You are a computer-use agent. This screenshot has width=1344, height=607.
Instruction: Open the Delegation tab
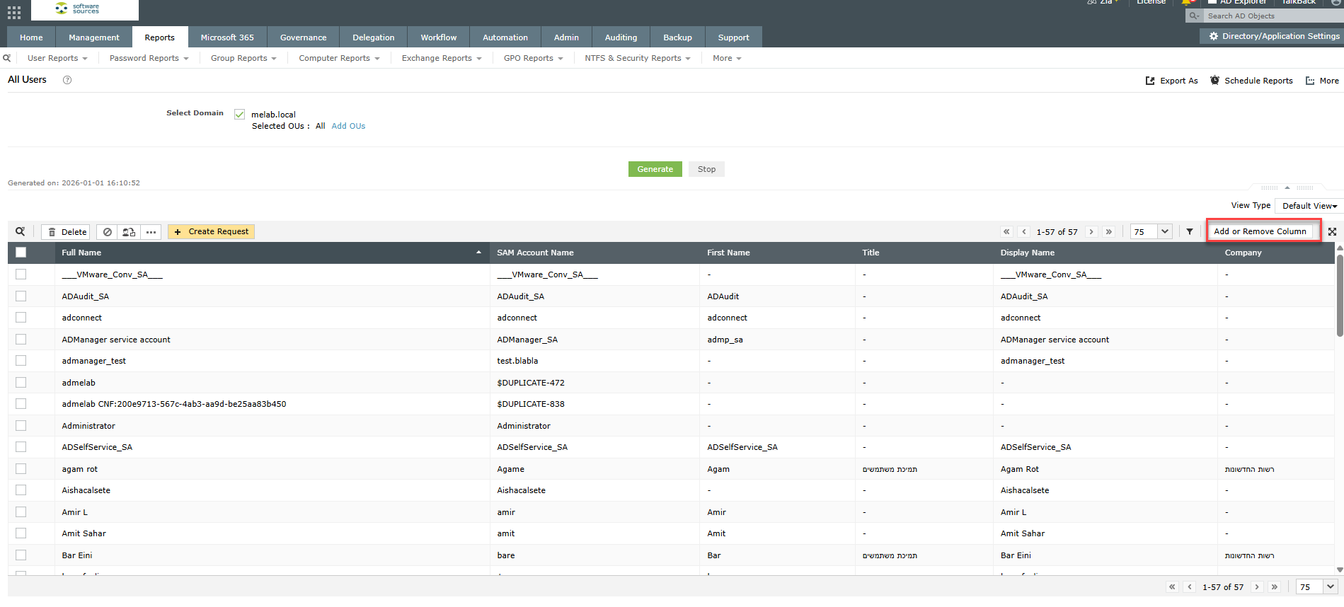(x=373, y=37)
